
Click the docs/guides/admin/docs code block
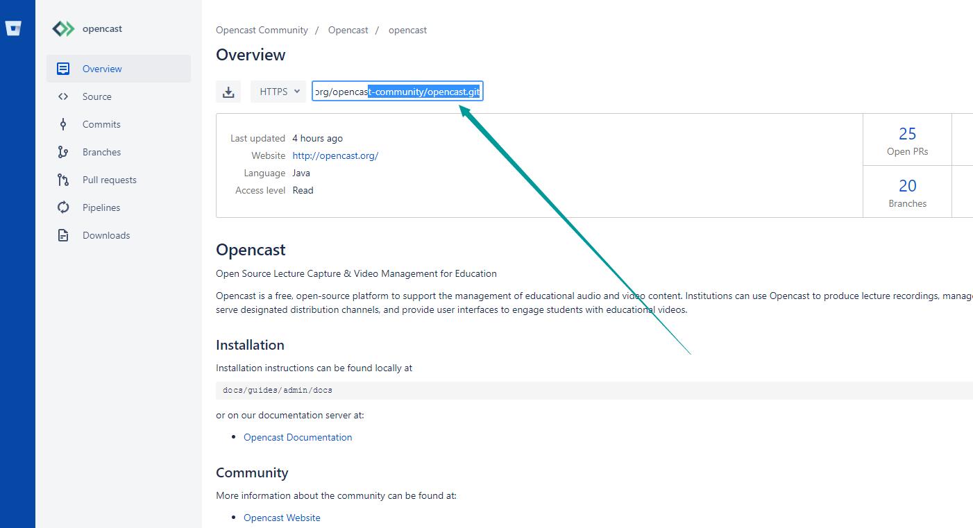594,390
